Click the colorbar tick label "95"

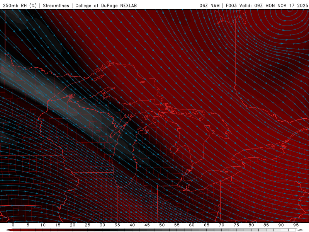click(x=296, y=225)
